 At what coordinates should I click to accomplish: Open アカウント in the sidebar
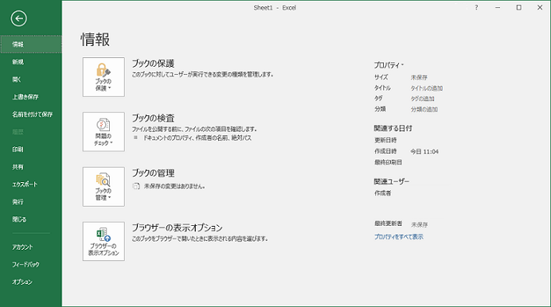point(31,247)
